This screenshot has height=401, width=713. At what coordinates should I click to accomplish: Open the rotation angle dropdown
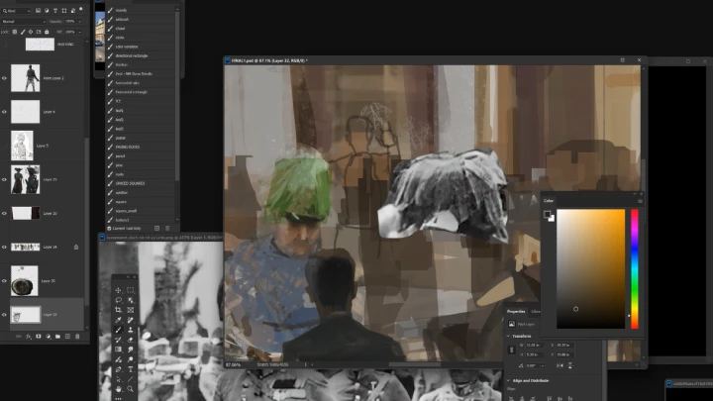click(543, 365)
